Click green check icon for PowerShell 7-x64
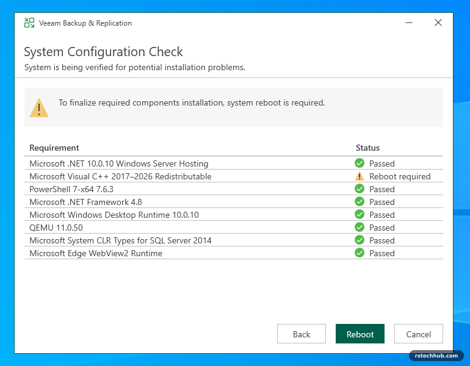 [360, 189]
